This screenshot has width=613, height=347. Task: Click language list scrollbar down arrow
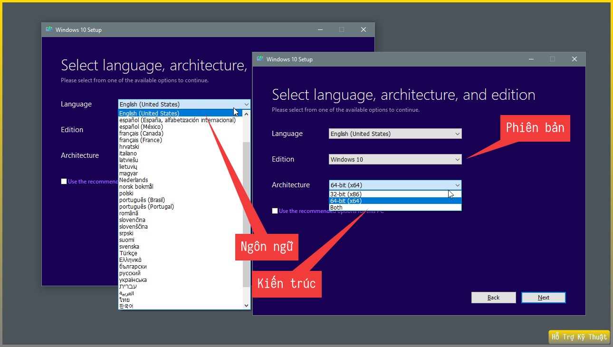tap(246, 305)
